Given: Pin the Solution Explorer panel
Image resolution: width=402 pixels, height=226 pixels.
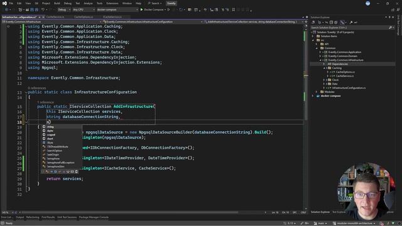Looking at the screenshot, I should (389, 17).
